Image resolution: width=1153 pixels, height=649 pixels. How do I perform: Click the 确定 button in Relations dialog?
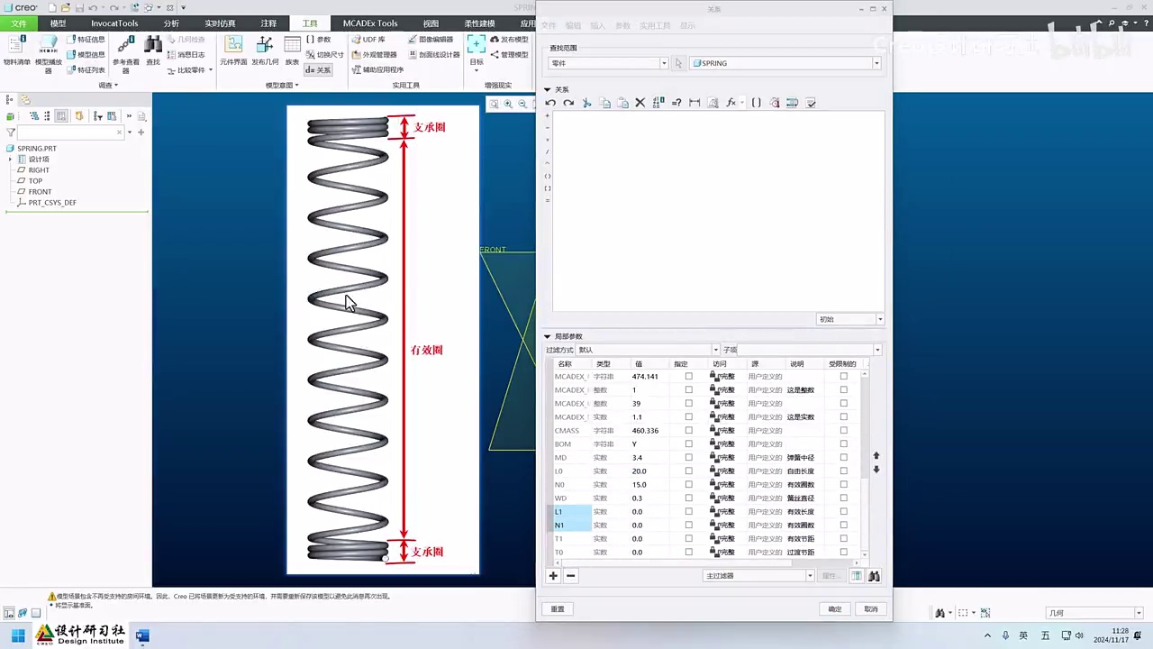835,609
